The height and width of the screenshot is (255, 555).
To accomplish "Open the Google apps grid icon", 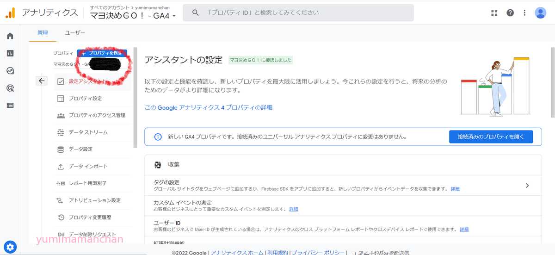I will tap(494, 13).
